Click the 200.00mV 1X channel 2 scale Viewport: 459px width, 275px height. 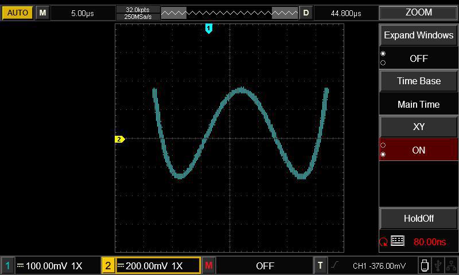tap(154, 266)
